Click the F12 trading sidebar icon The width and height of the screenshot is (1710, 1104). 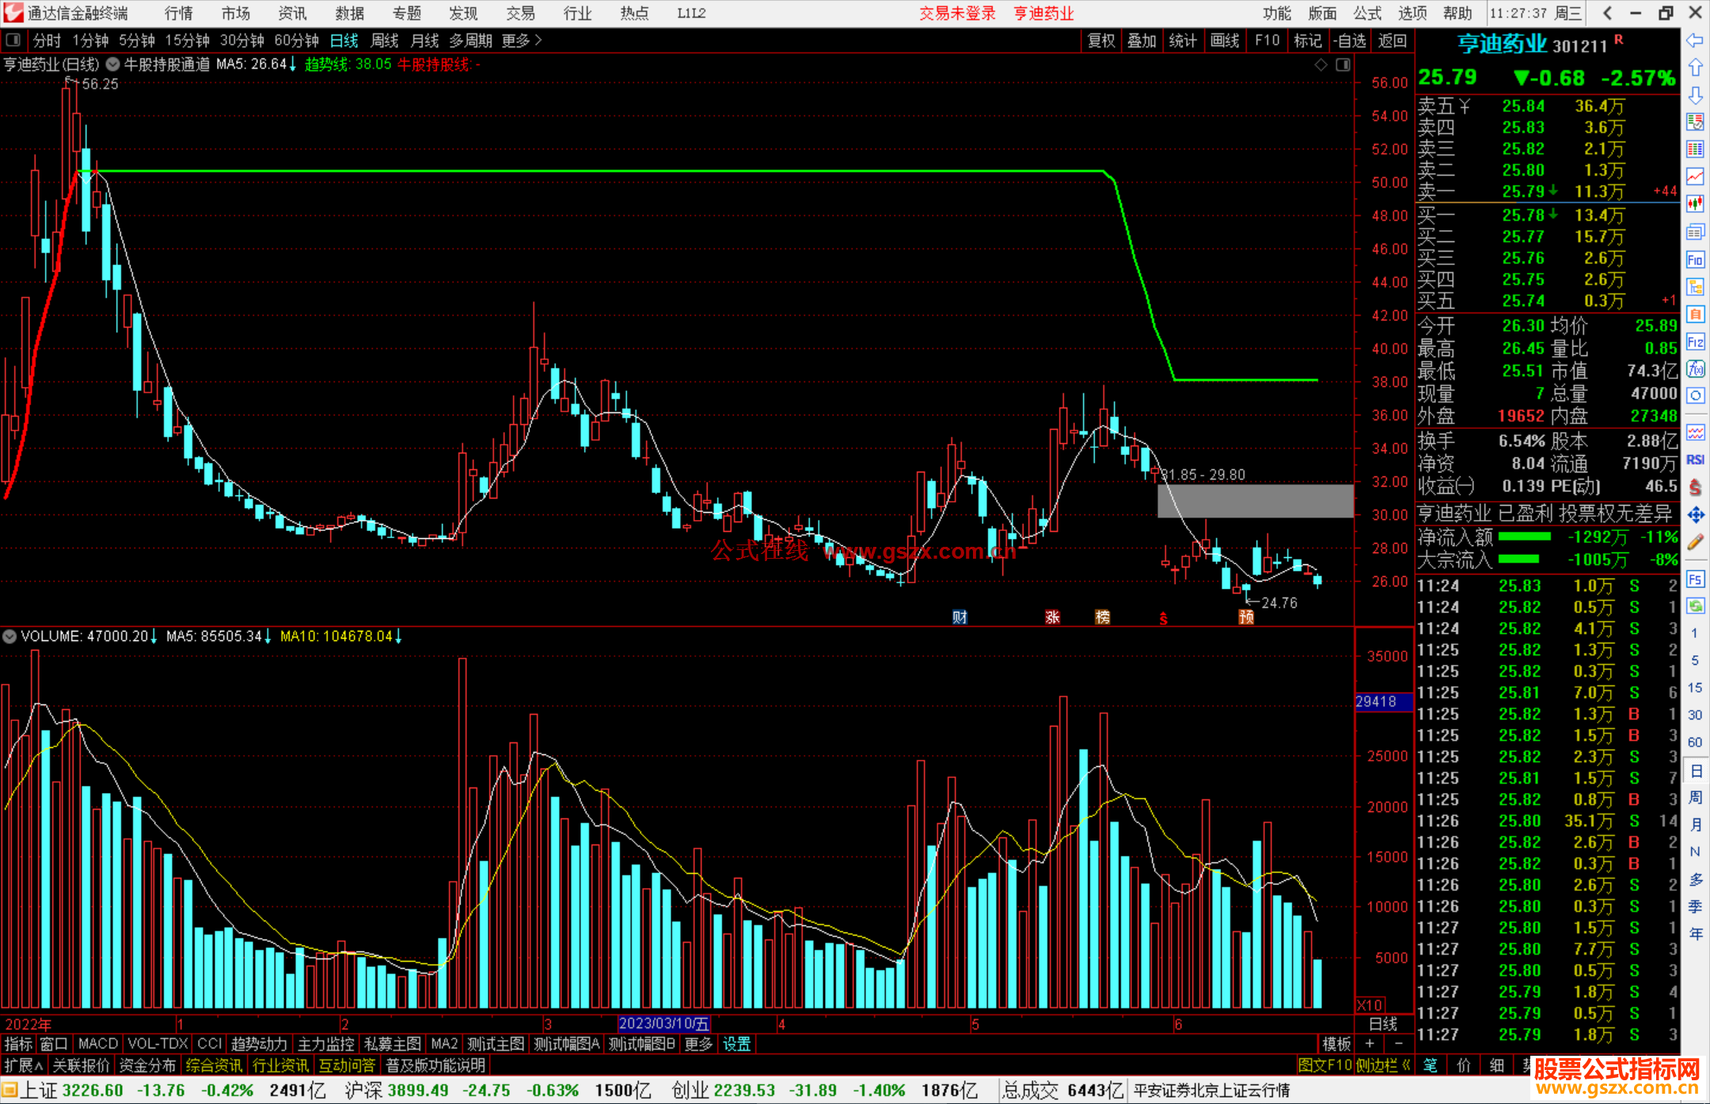click(1695, 342)
